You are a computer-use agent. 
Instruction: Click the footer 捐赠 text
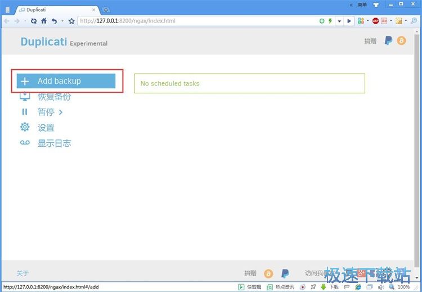coord(250,273)
